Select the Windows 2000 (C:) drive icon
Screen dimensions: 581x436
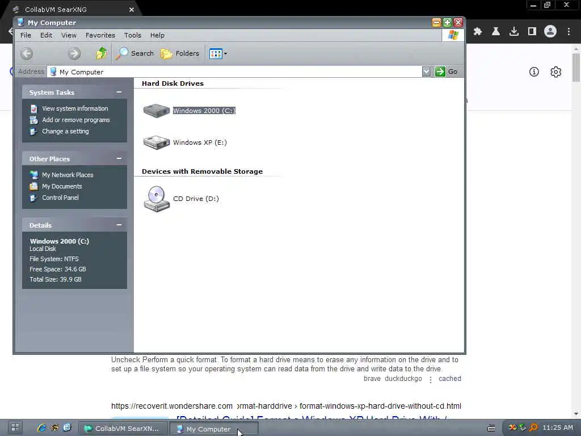coord(157,111)
